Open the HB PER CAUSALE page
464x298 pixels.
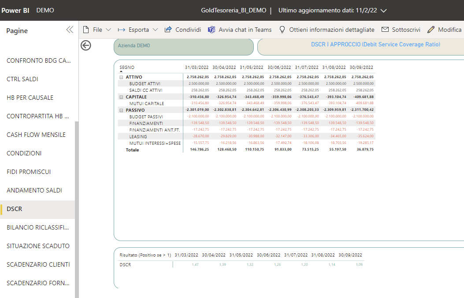30,98
